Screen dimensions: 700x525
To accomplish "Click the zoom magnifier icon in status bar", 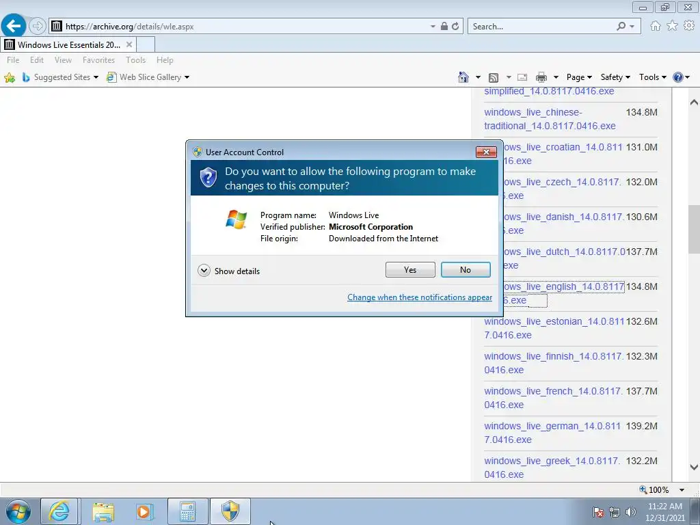I will pos(643,489).
